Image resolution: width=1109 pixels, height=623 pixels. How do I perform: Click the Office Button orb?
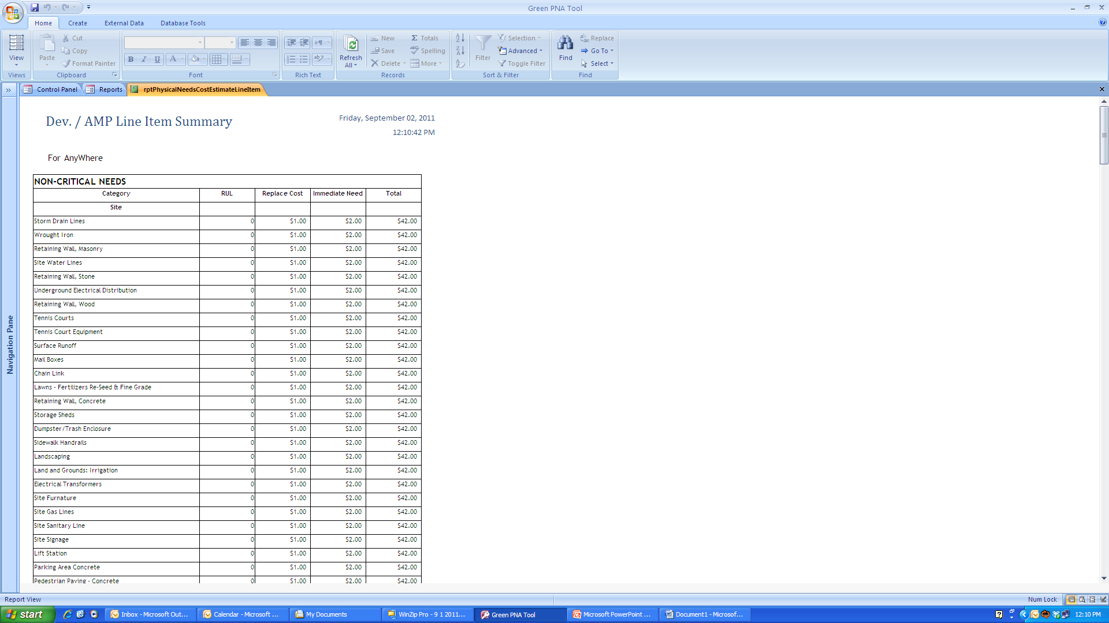pyautogui.click(x=13, y=13)
